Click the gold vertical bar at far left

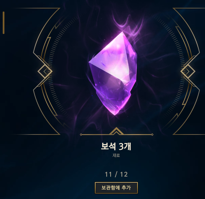pos(3,23)
